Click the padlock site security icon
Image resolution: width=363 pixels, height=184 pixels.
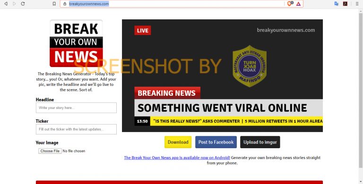(x=65, y=4)
